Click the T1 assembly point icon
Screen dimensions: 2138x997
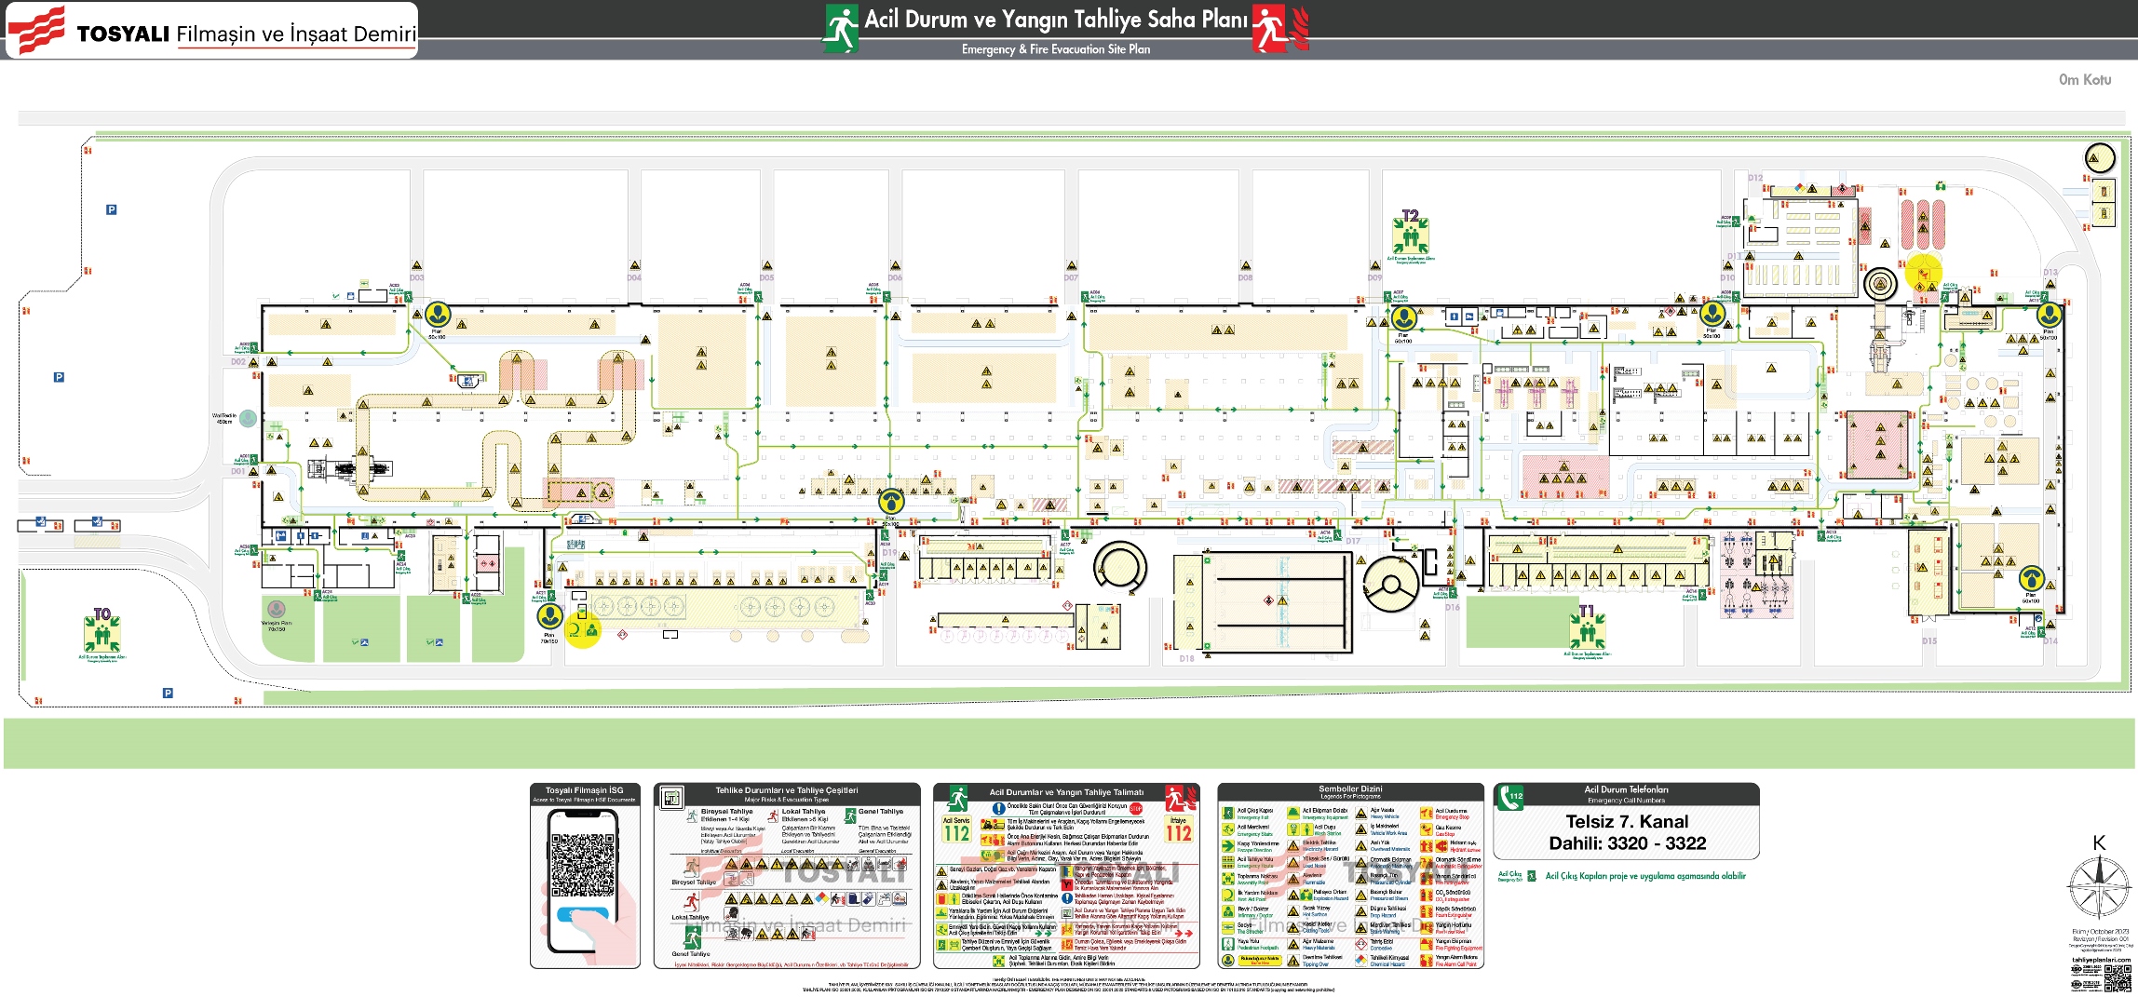point(1587,627)
